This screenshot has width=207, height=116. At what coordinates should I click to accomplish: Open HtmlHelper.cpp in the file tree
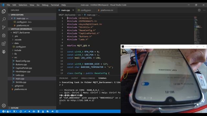23,72
